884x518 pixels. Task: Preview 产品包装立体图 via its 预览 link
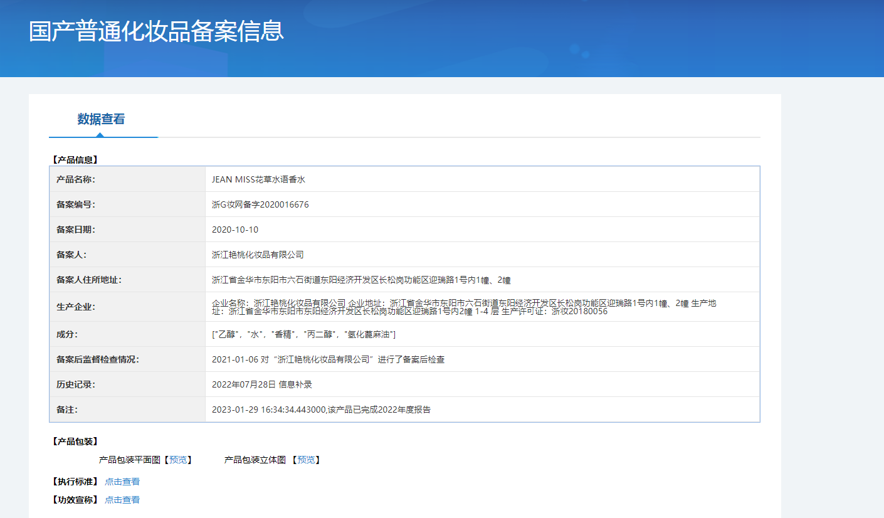tap(306, 460)
